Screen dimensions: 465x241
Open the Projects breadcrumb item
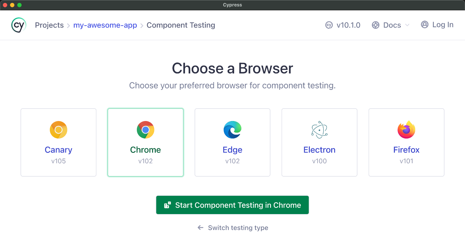point(49,25)
